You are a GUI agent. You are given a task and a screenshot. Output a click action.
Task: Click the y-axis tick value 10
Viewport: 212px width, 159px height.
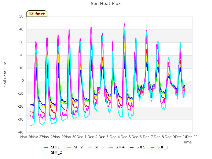21,68
